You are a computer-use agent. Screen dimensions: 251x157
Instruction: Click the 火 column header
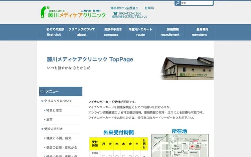[x=110, y=144]
